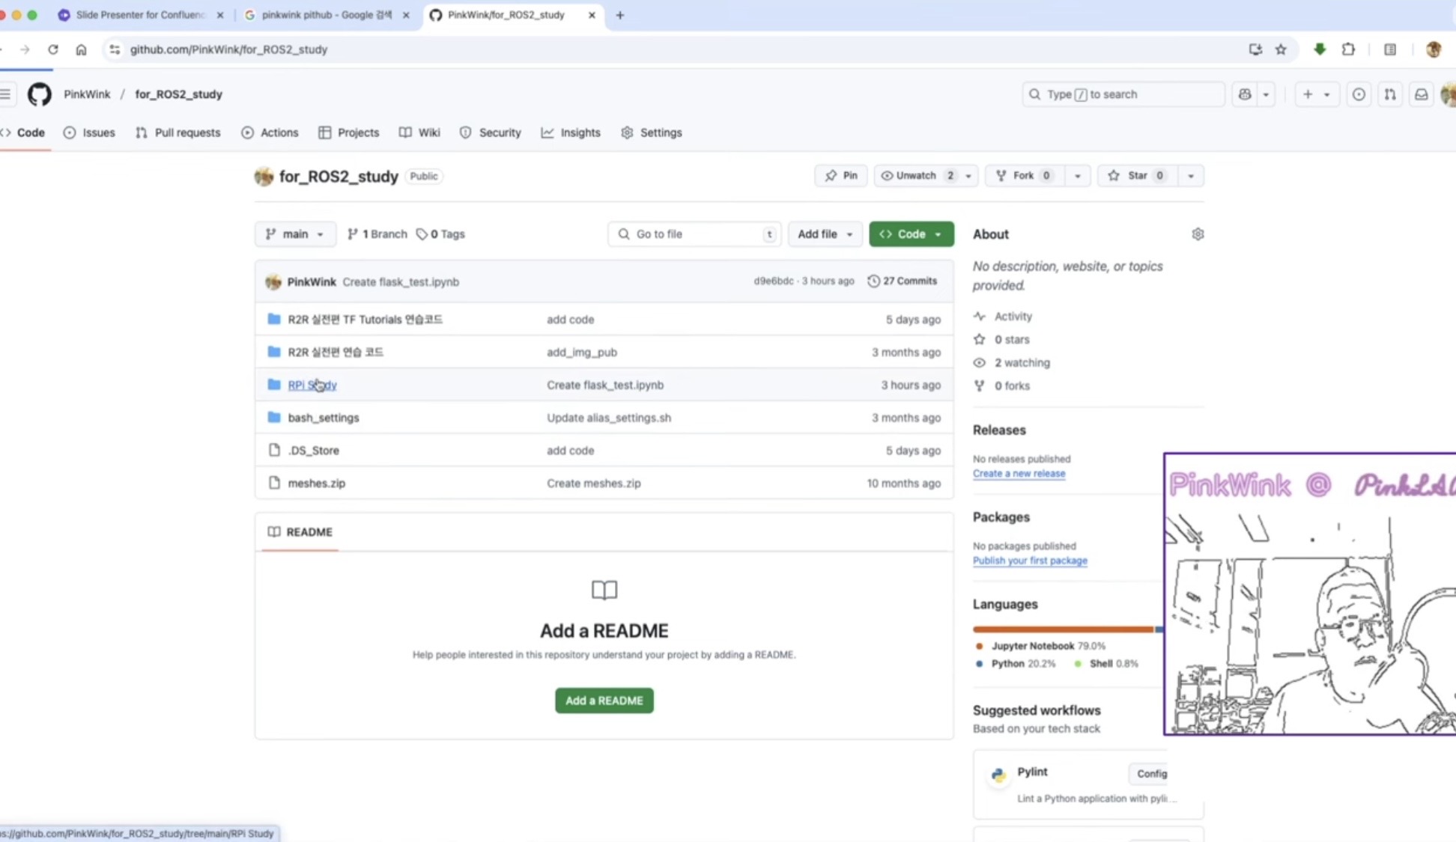Open the green Code dropdown
The image size is (1456, 842).
[911, 234]
